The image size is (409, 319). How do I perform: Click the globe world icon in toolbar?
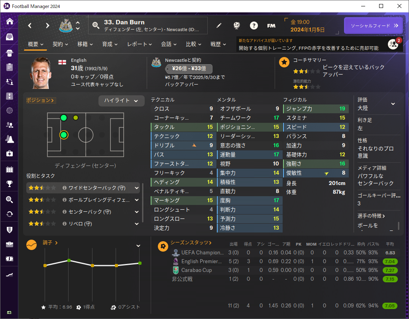click(x=236, y=26)
